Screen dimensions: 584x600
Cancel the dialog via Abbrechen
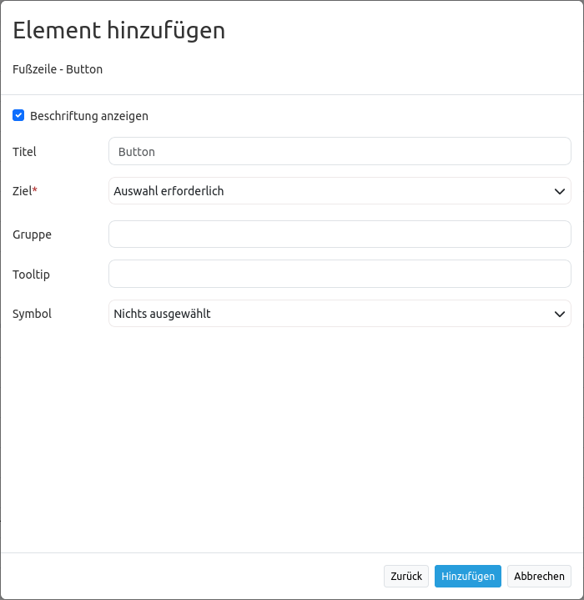(x=539, y=577)
